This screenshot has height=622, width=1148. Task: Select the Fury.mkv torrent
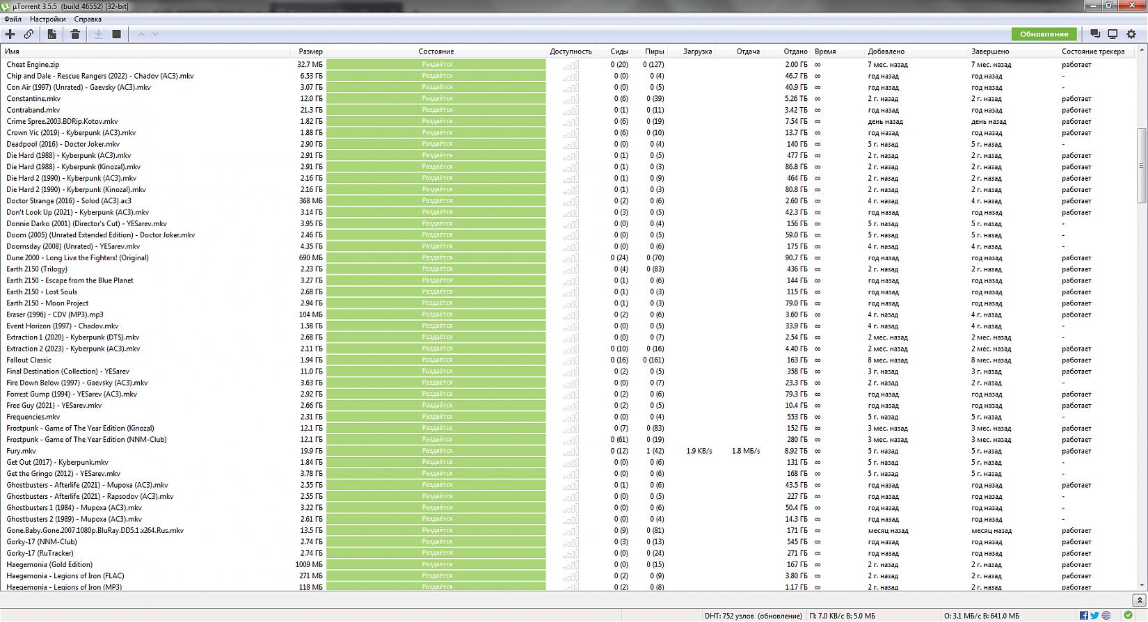pyautogui.click(x=21, y=451)
